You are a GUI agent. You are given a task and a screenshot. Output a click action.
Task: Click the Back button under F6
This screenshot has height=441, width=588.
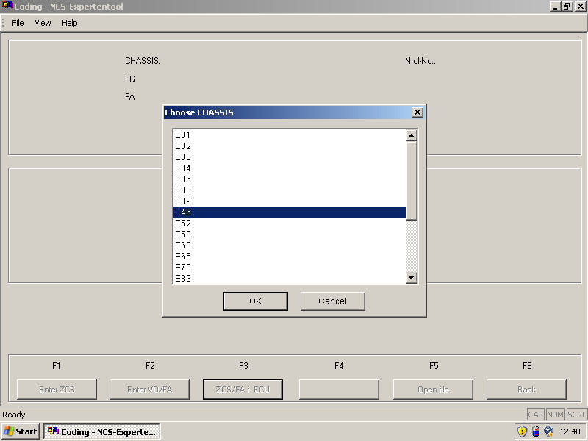526,390
